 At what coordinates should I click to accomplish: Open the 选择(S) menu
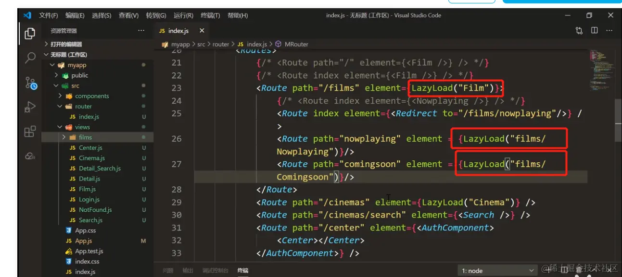point(102,15)
